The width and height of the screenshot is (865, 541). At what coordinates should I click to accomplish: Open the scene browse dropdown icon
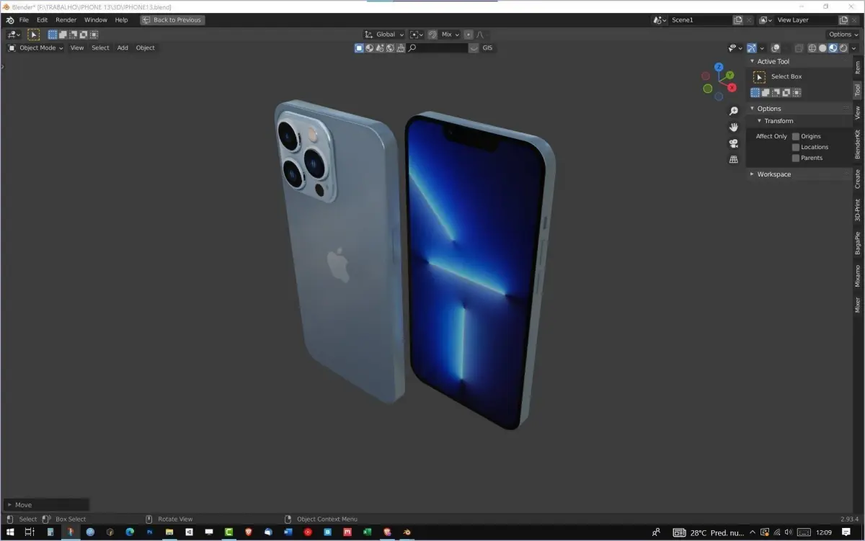(660, 20)
